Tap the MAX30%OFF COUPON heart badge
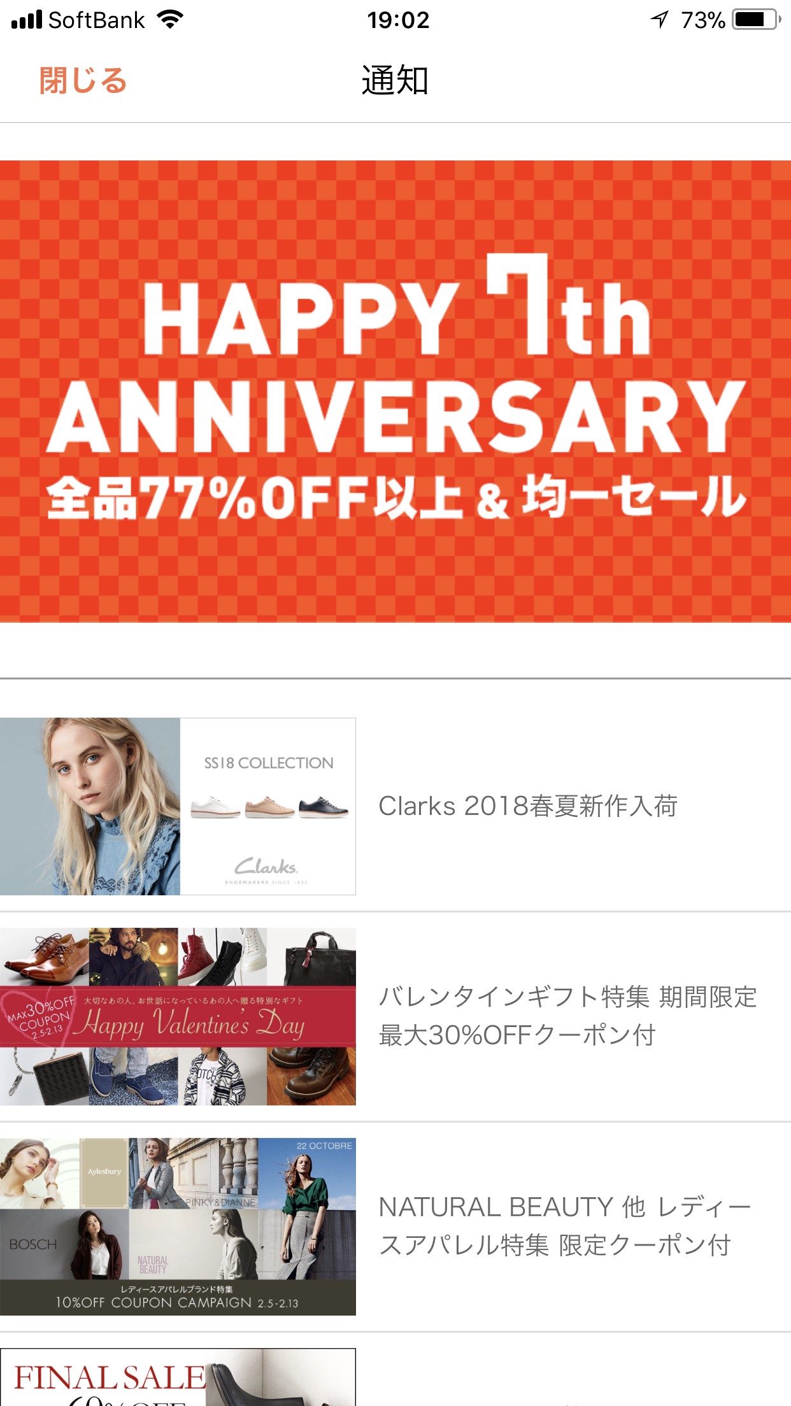Screen dimensions: 791x1406 39,1017
